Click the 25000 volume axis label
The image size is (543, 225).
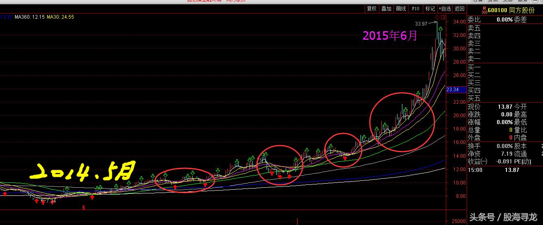coord(459,221)
